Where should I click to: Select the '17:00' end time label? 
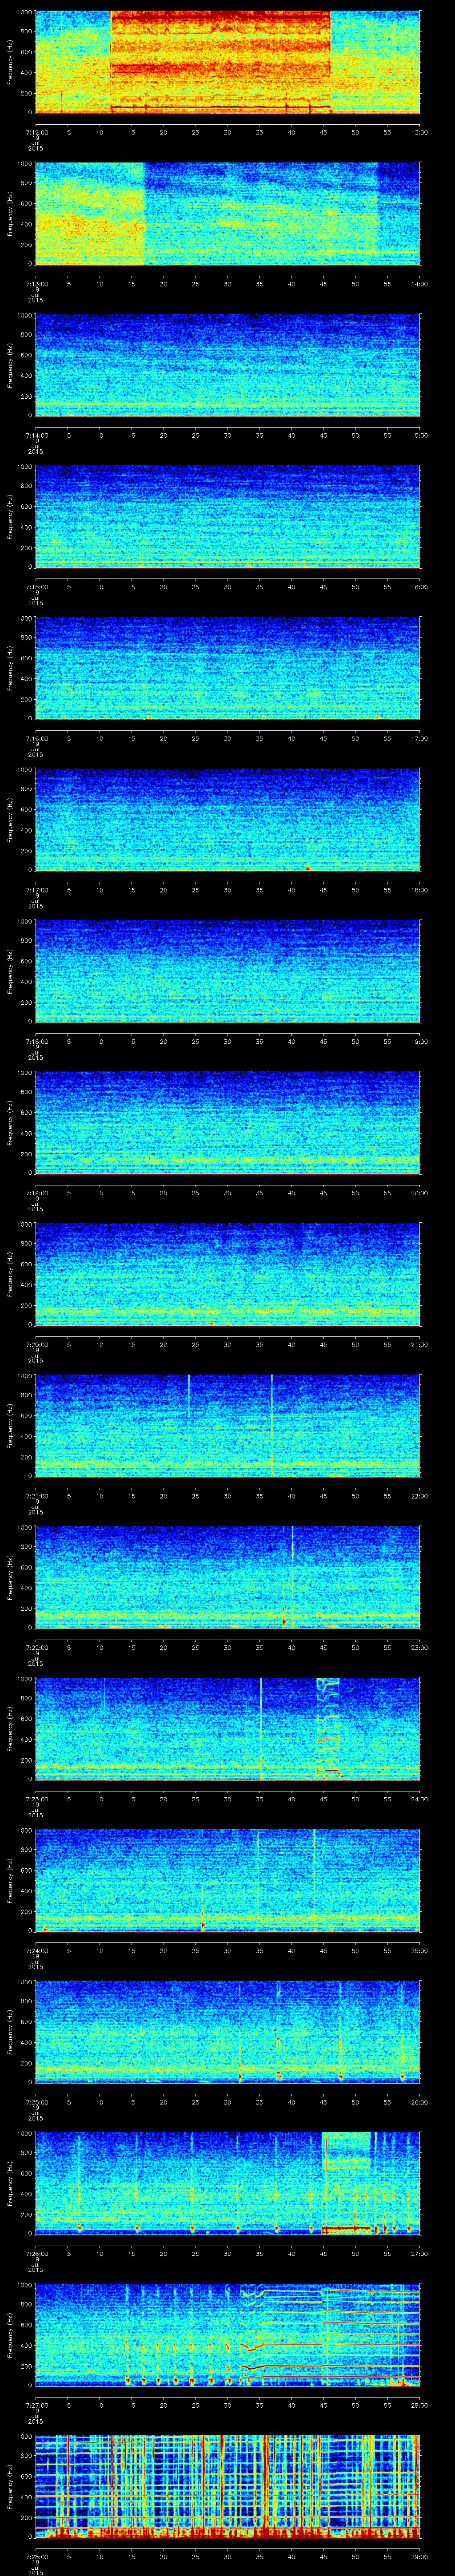coord(419,738)
